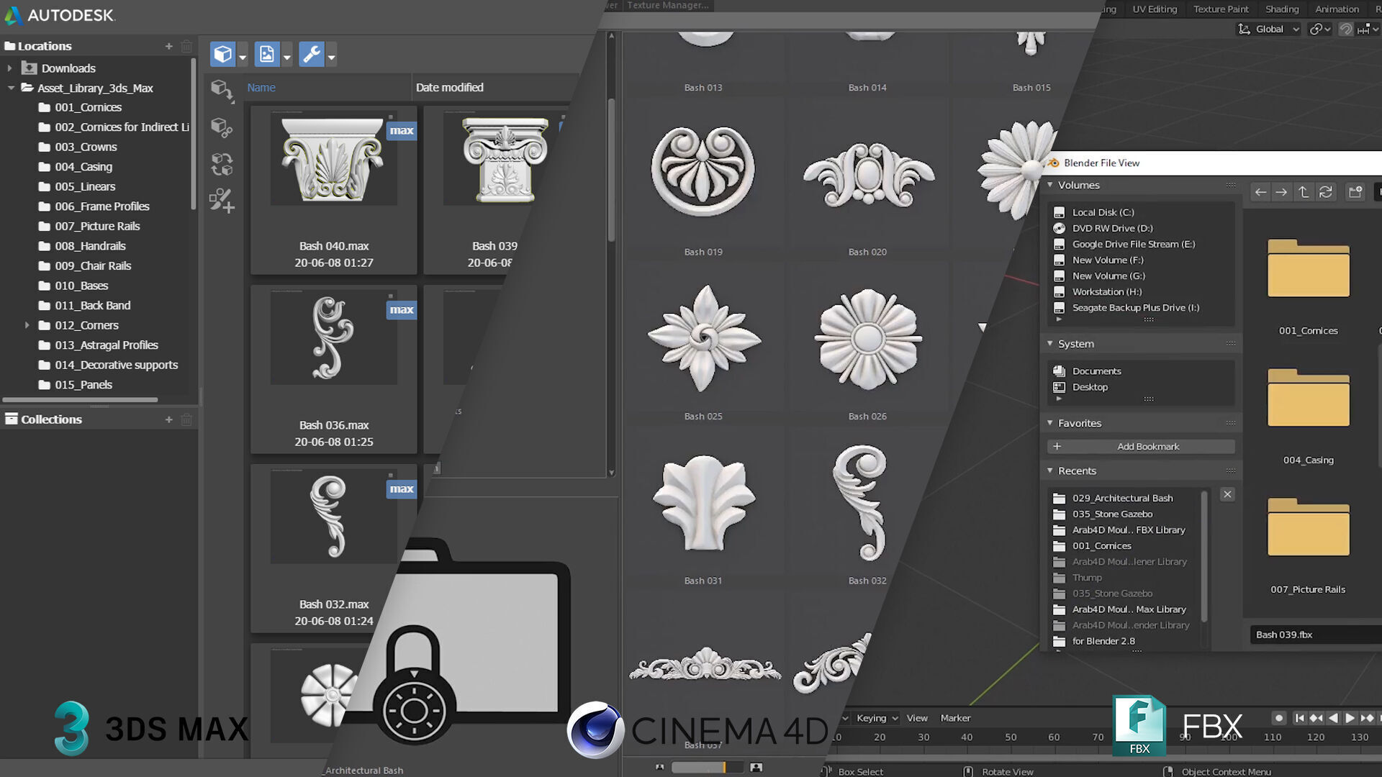Collapse the Asset_Library_3ds_Max tree
Screen dimensions: 1382x777
click(x=11, y=88)
